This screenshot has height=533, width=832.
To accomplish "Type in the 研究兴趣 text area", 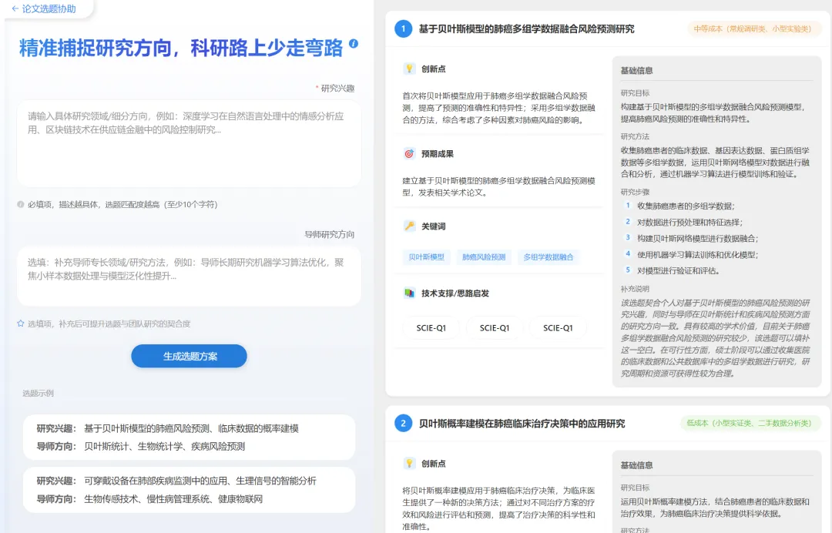I will coord(189,142).
